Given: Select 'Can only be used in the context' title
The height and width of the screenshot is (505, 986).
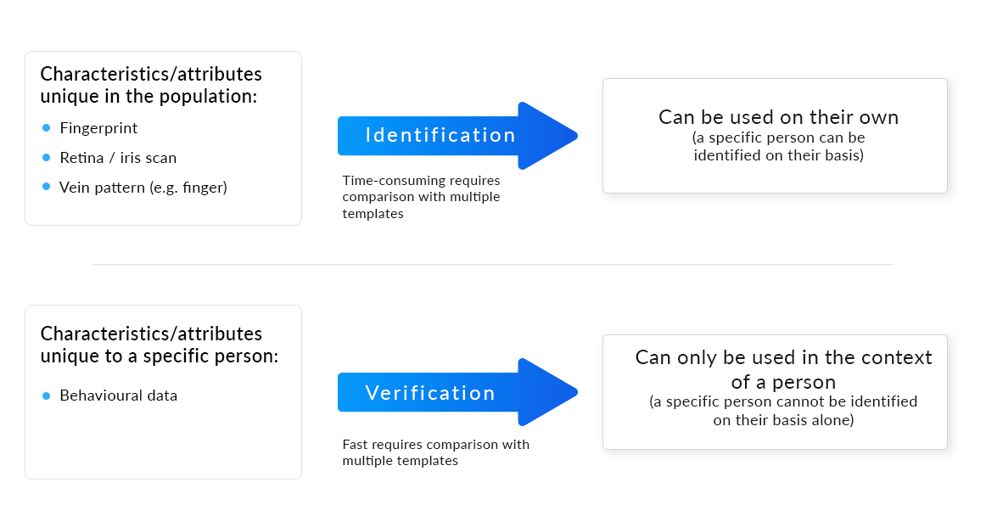Looking at the screenshot, I should click(783, 357).
